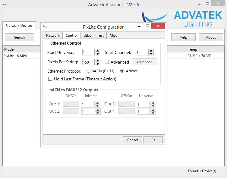The width and height of the screenshot is (227, 178).
Task: Decrease Out 4 universe value
Action: (153, 113)
